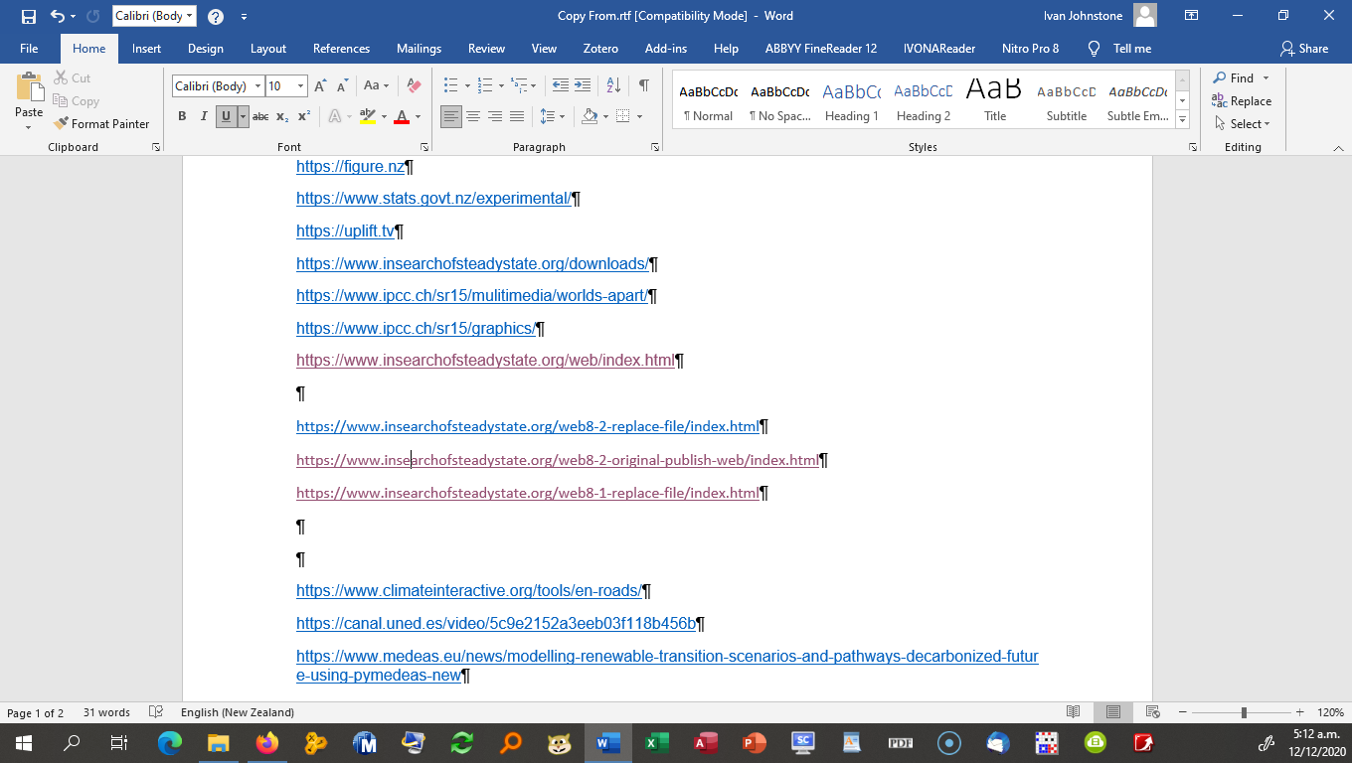
Task: Click the spelling proofing status icon
Action: [155, 712]
